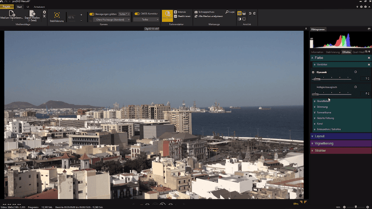Run Alle Medien analysieren
This screenshot has height=209, width=372.
209,16
